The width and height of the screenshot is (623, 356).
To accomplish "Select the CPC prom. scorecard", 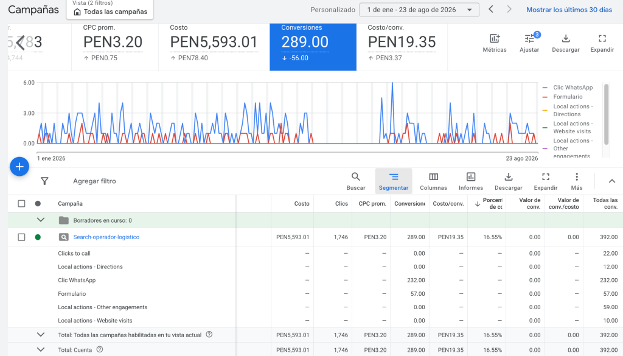I will (115, 47).
